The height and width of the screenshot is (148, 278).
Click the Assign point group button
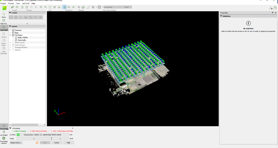coord(126,7)
